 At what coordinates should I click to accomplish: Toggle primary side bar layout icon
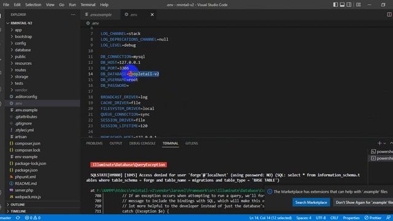pyautogui.click(x=335, y=5)
